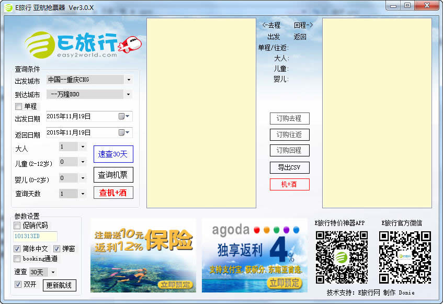443x304 pixels.
Task: Click the 订购往返 button
Action: point(290,135)
